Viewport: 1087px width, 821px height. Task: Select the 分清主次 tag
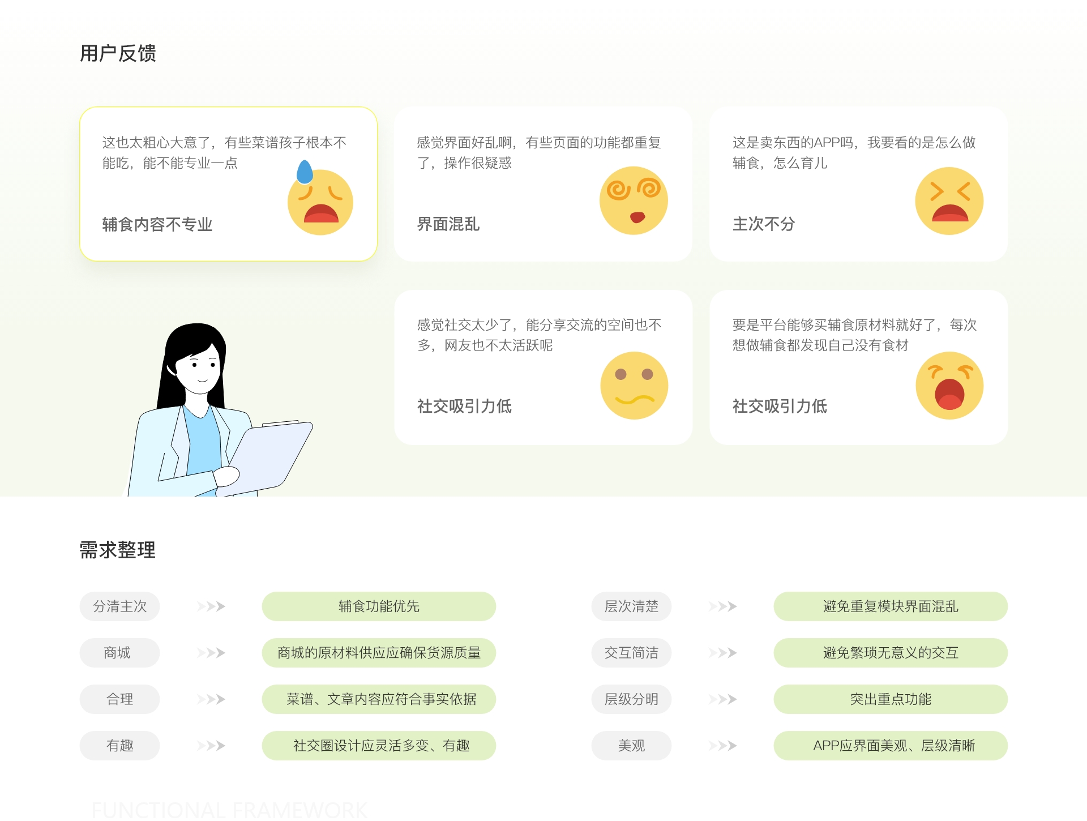point(119,606)
